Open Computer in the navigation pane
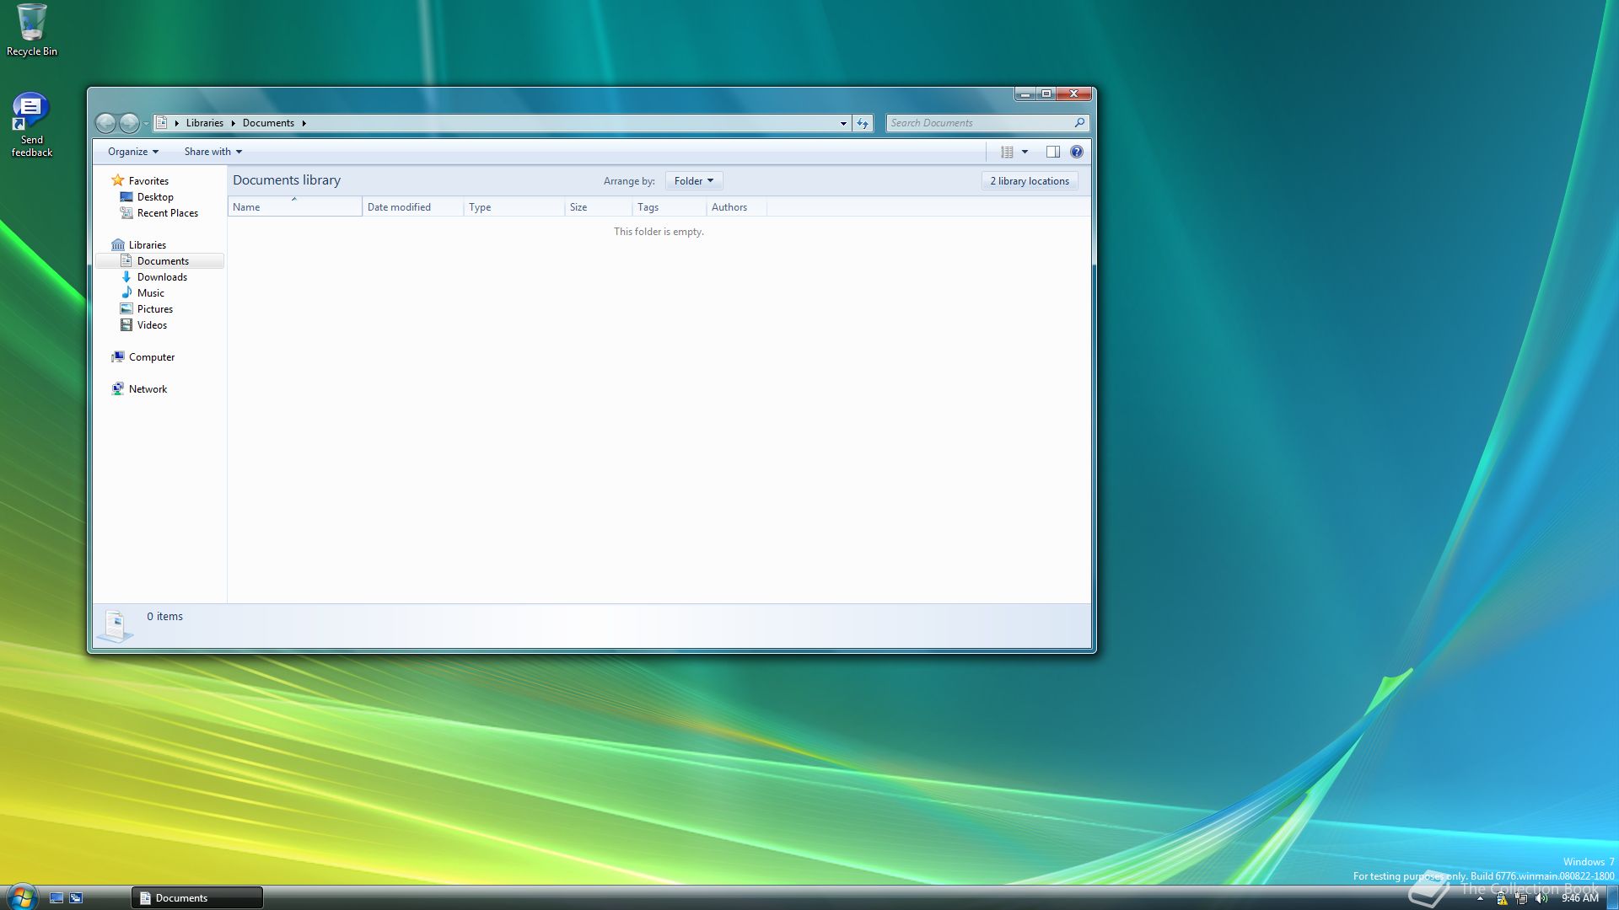The height and width of the screenshot is (910, 1619). pyautogui.click(x=152, y=357)
